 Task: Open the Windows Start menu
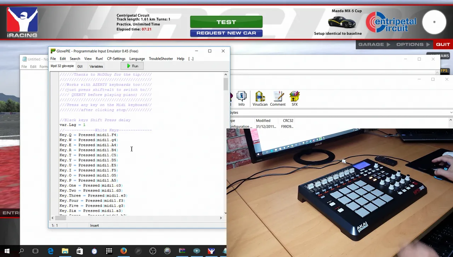pos(7,251)
